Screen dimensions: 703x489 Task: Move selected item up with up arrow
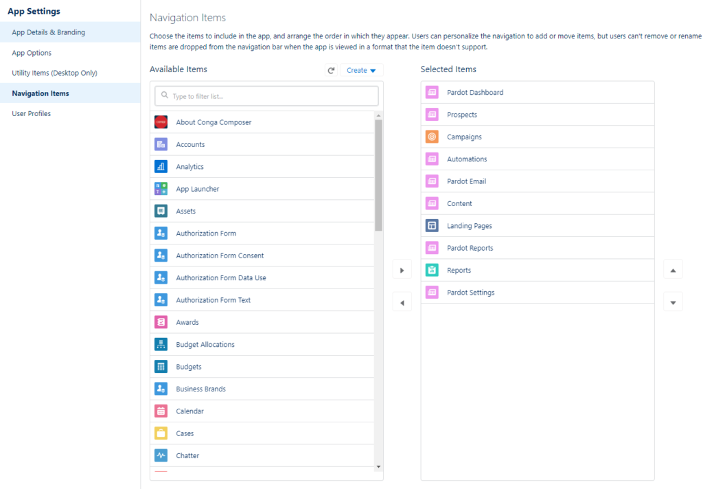pos(673,270)
